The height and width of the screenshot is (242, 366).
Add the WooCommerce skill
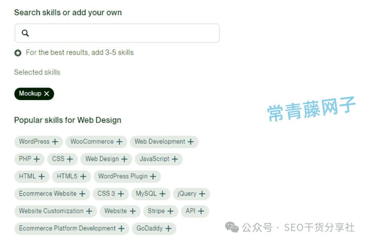point(96,142)
